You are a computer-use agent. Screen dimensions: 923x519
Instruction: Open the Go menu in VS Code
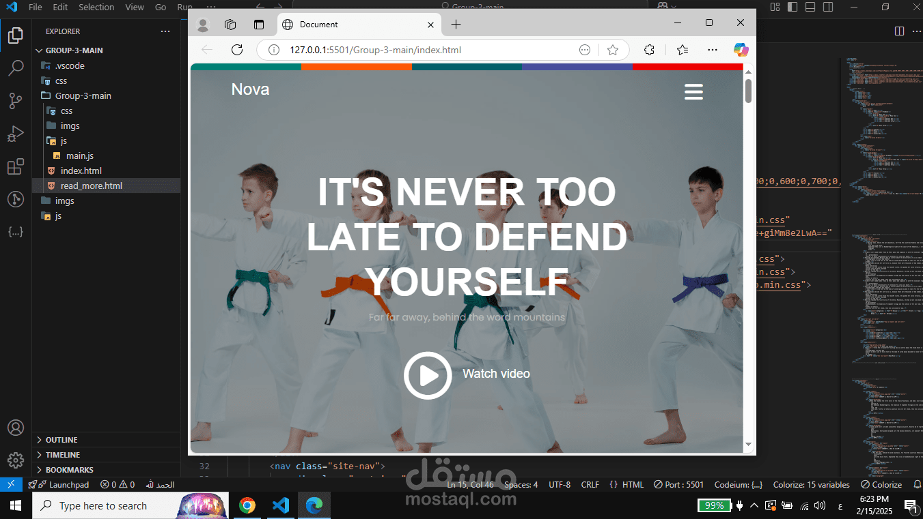click(161, 7)
